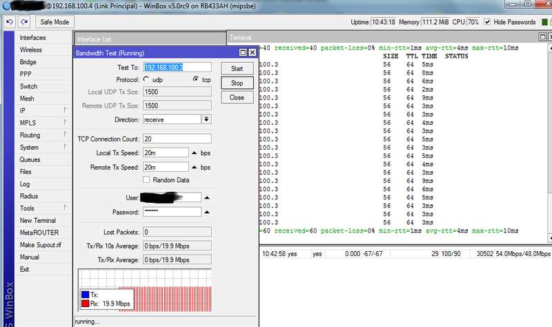This screenshot has height=327, width=552.
Task: Click the Password field
Action: pyautogui.click(x=172, y=212)
